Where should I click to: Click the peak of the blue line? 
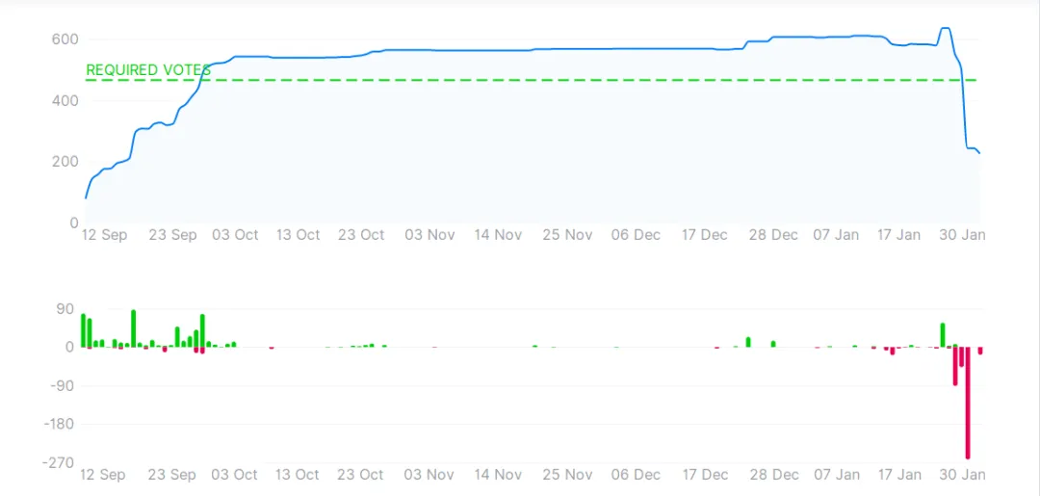click(946, 29)
